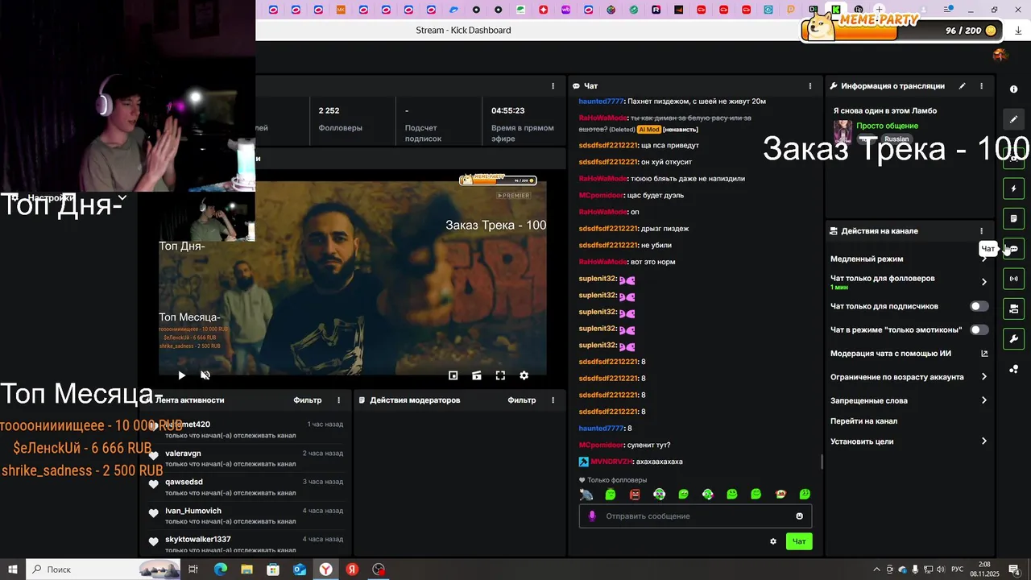Focus the Отправить сообщение input field
Screen dimensions: 1031x580
(x=697, y=516)
